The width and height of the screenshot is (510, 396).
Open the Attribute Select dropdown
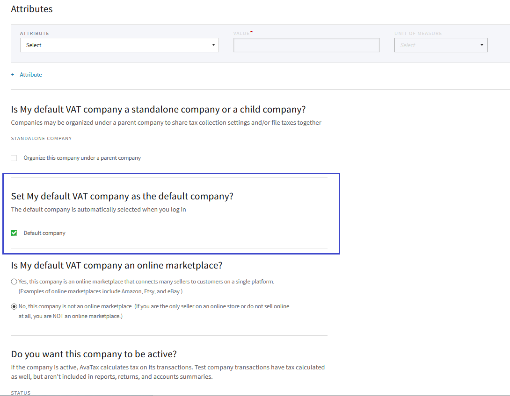(x=119, y=45)
